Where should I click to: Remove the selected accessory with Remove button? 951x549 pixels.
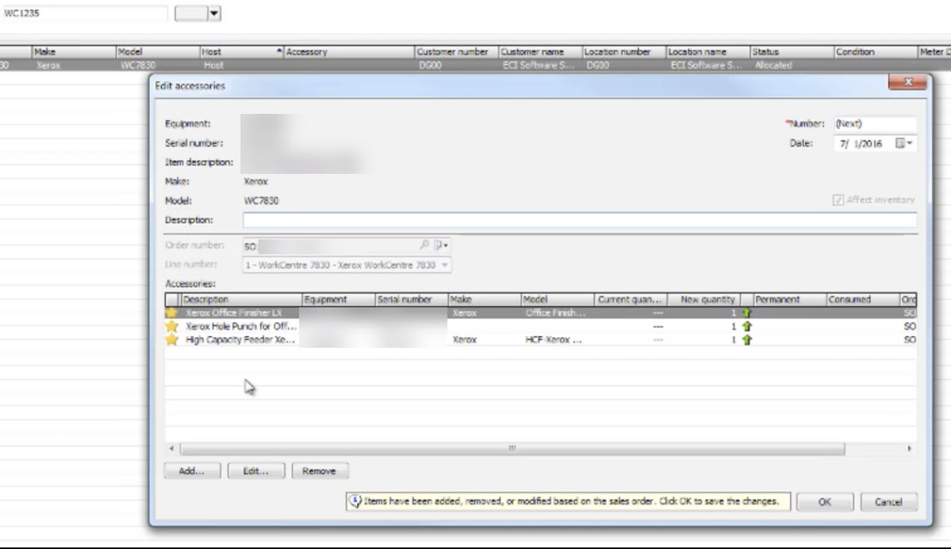pos(319,471)
